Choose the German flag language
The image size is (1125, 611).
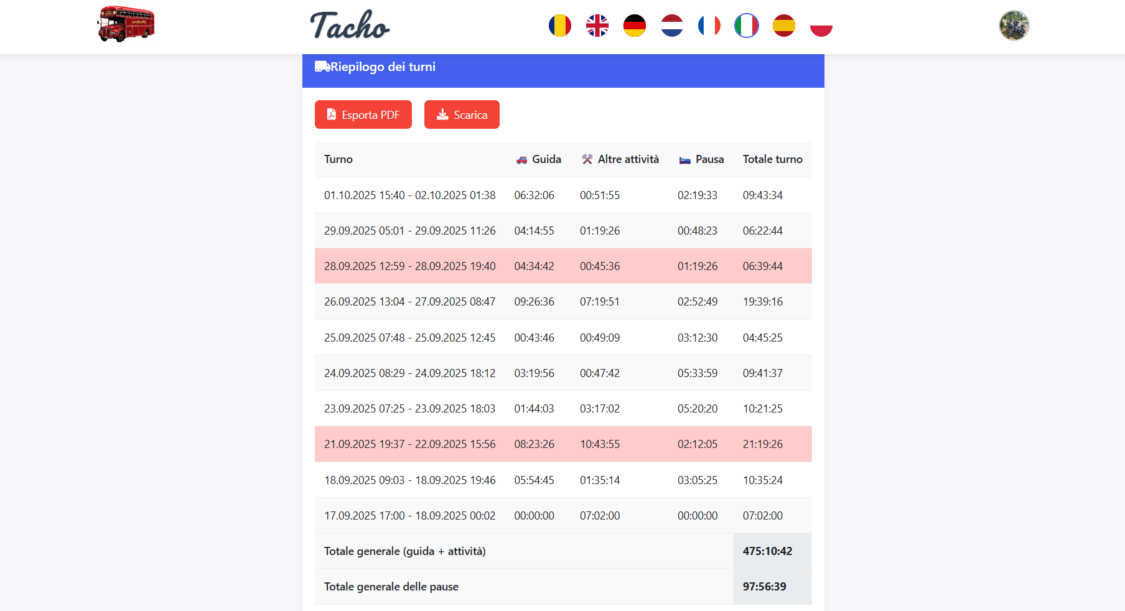(634, 26)
